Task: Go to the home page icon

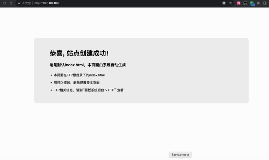Action: [11, 3]
